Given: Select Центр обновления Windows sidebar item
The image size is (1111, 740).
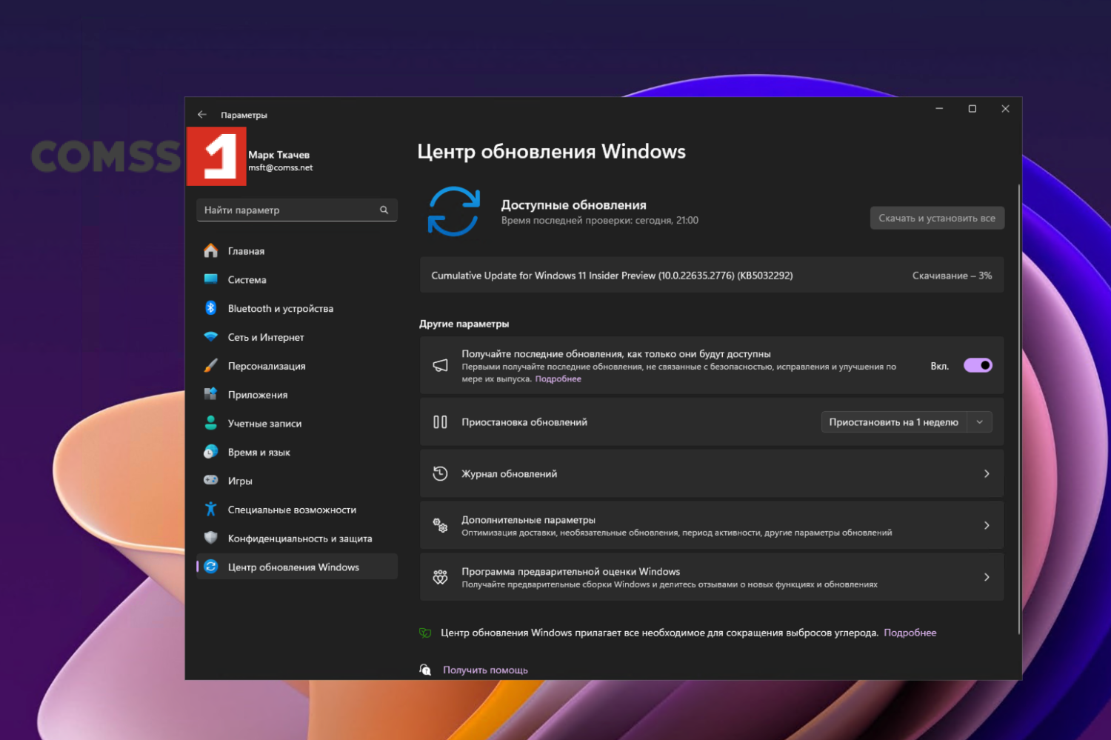Looking at the screenshot, I should pos(297,567).
